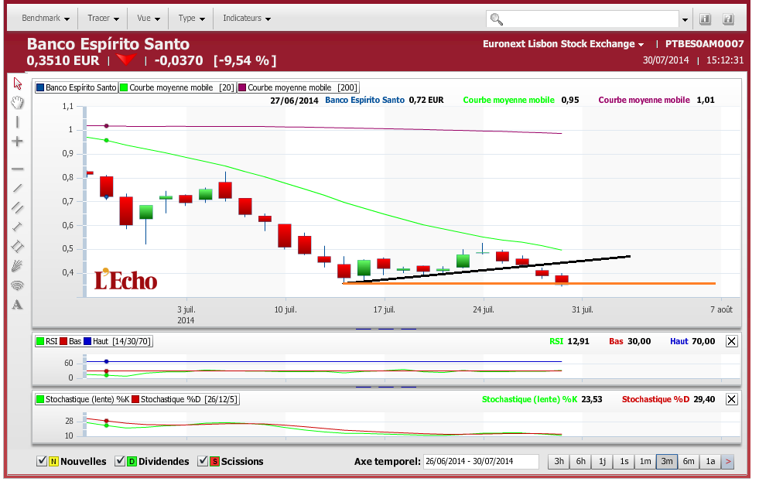Viewport: 759px width, 485px height.
Task: Select the arrow pointer tool
Action: (17, 84)
